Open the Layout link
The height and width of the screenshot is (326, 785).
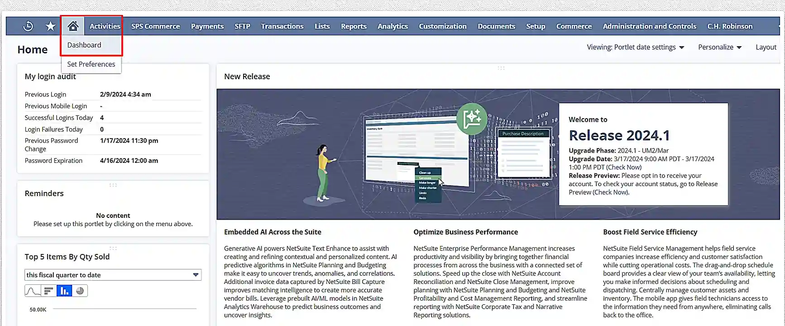pyautogui.click(x=766, y=47)
